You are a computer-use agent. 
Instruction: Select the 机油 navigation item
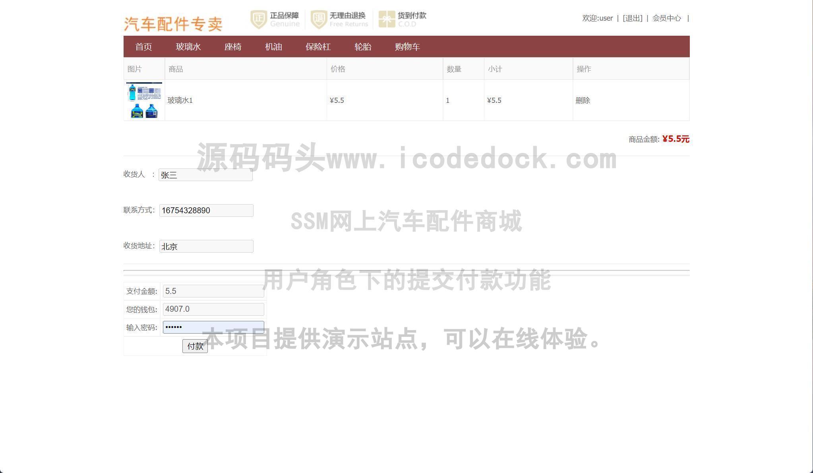(273, 47)
